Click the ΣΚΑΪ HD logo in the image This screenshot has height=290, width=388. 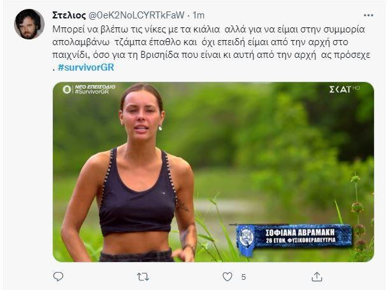point(343,89)
